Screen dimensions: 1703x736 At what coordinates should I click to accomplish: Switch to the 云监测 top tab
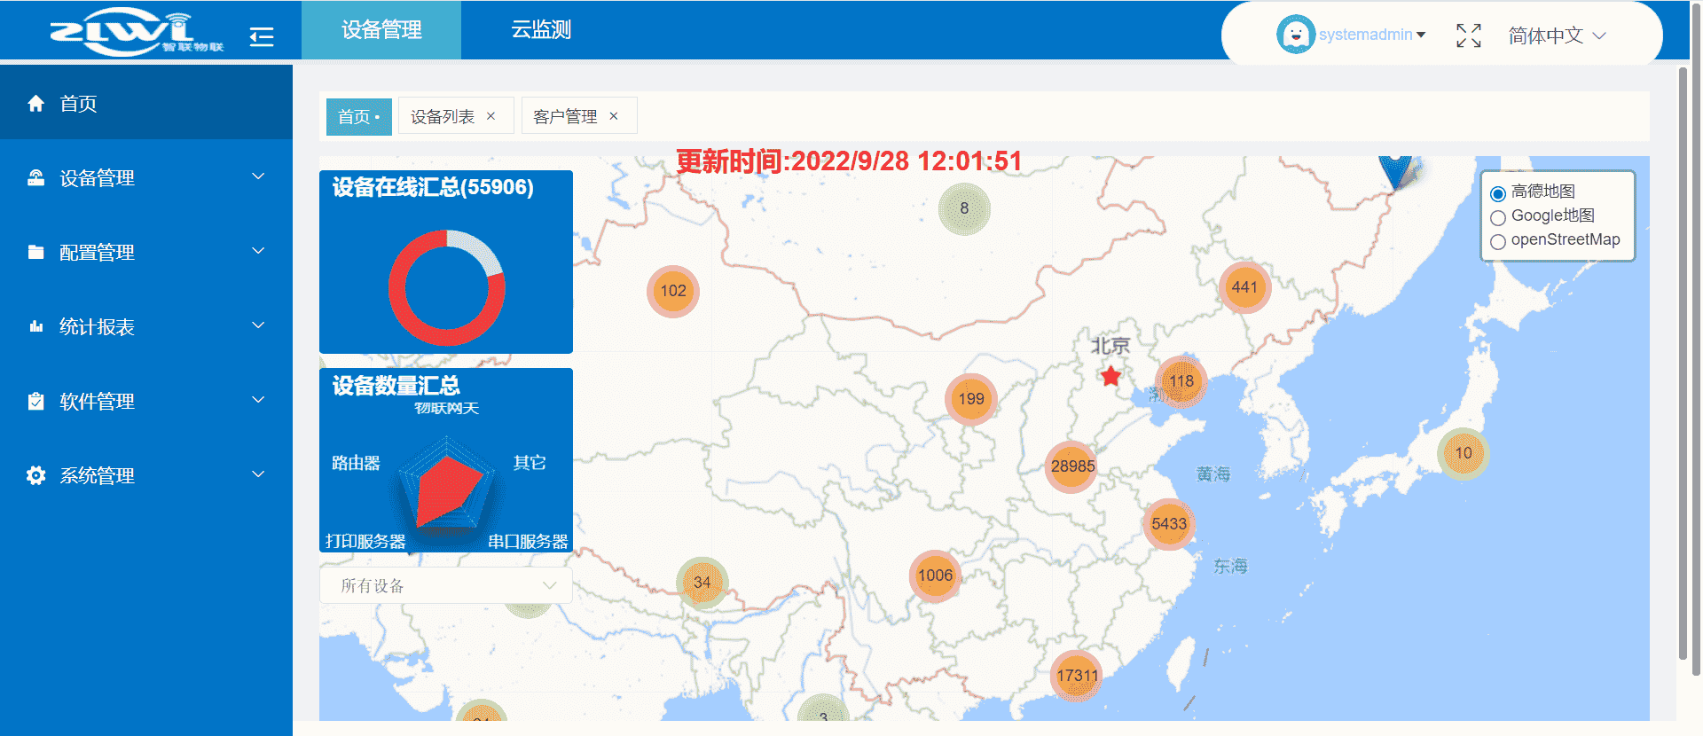540,30
